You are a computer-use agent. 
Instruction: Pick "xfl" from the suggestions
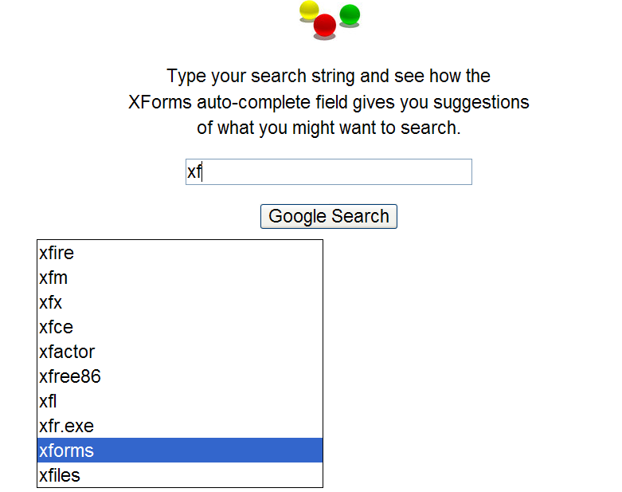[48, 401]
